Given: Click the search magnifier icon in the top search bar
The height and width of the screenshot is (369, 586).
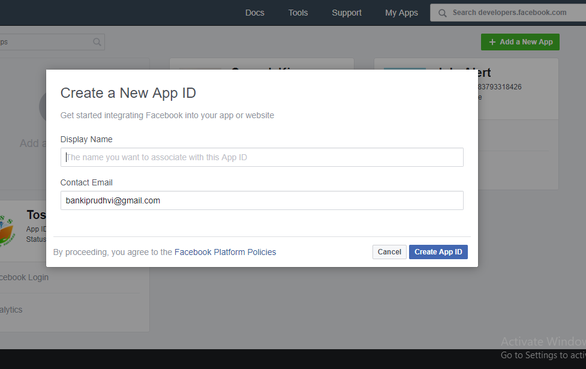Looking at the screenshot, I should (442, 13).
